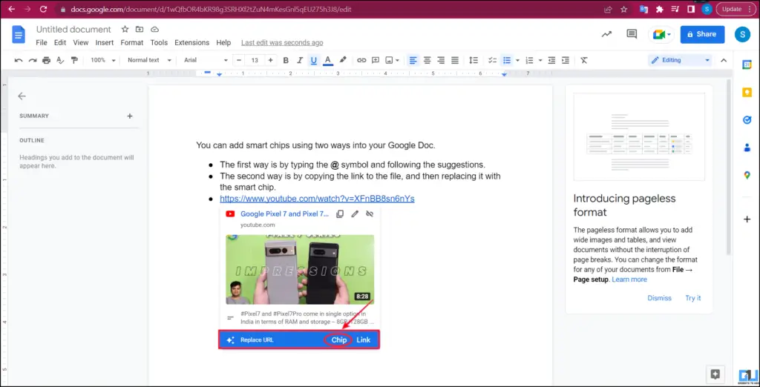Copy link icon in YouTube preview card
The width and height of the screenshot is (760, 387).
[x=340, y=214]
